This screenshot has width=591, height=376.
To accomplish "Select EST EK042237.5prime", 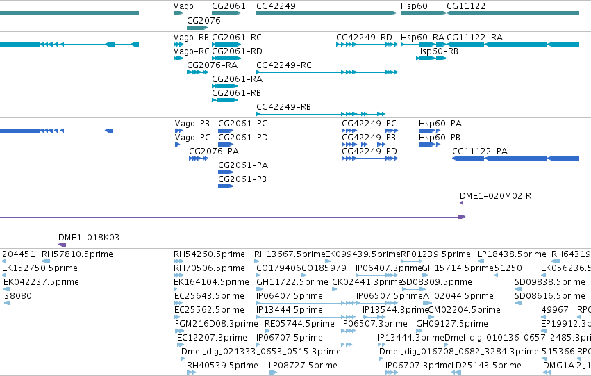I will tap(41, 282).
